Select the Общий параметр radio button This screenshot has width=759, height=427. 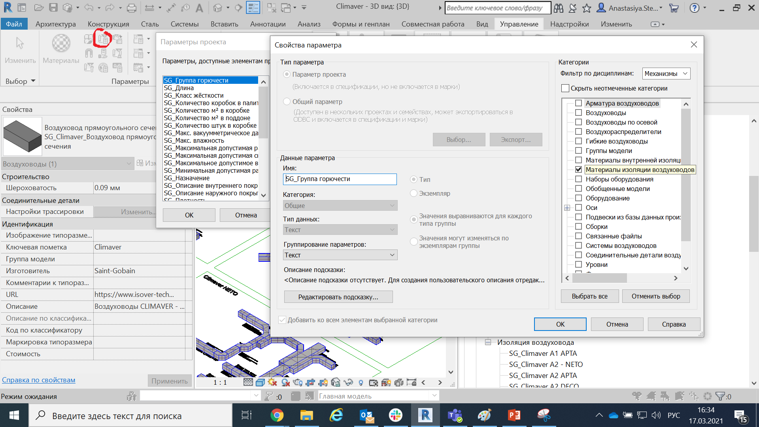coord(287,102)
